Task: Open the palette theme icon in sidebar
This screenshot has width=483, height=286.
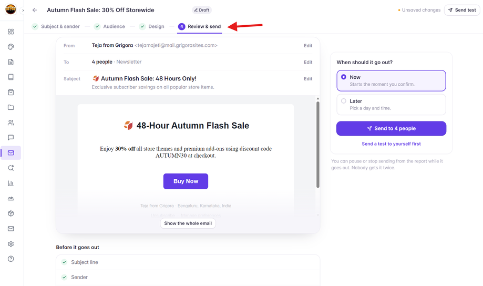Action: click(11, 47)
